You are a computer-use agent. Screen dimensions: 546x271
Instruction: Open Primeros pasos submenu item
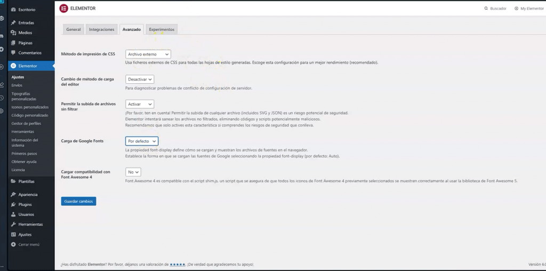24,154
